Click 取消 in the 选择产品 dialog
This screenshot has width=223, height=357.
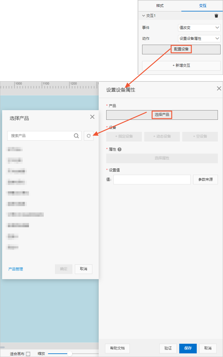(x=84, y=269)
